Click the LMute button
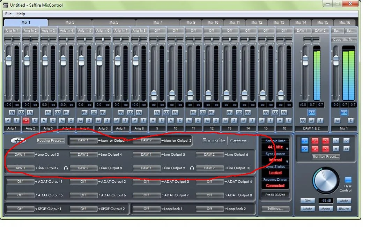 (x=308, y=209)
